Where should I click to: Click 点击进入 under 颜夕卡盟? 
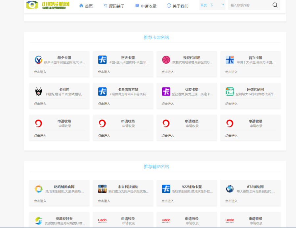pyautogui.click(x=40, y=72)
